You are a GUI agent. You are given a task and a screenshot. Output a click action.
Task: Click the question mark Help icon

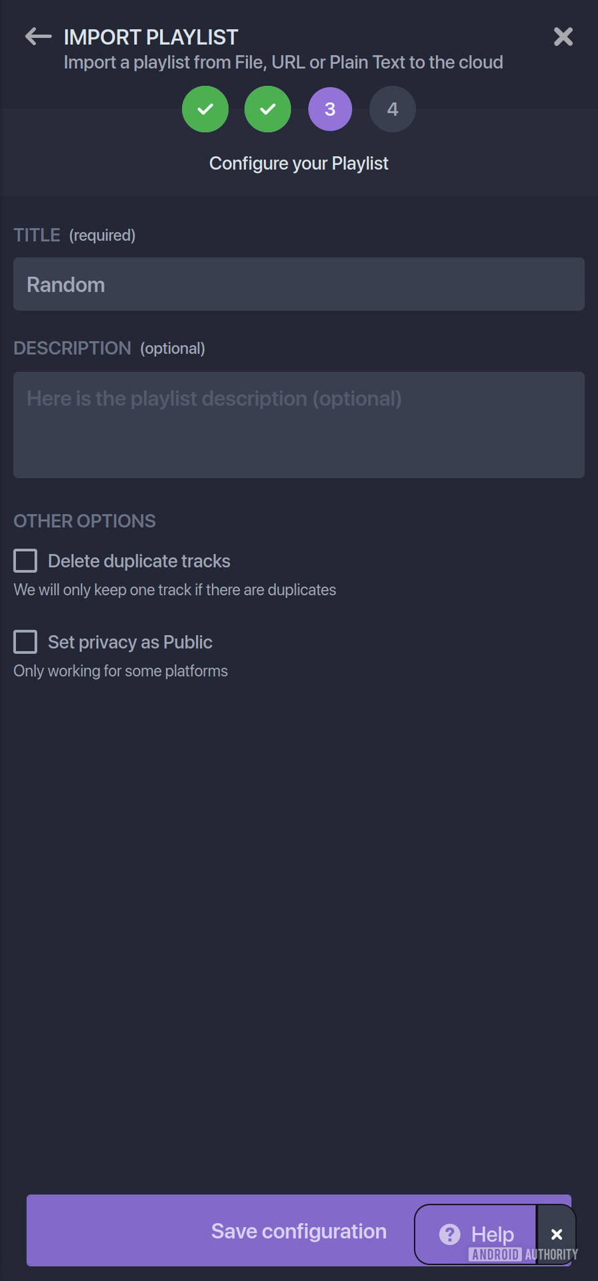tap(450, 1234)
